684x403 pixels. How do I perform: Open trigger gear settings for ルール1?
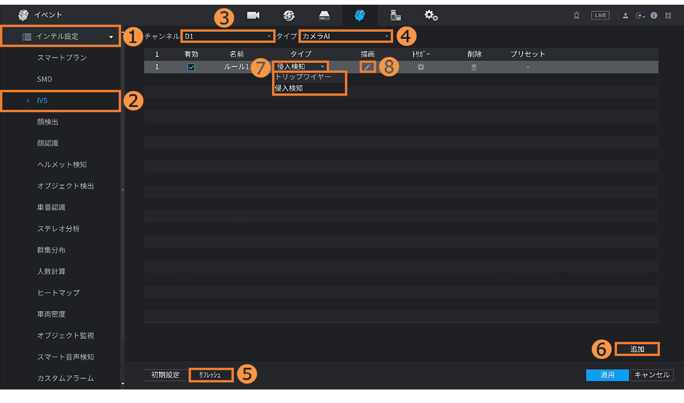click(421, 67)
